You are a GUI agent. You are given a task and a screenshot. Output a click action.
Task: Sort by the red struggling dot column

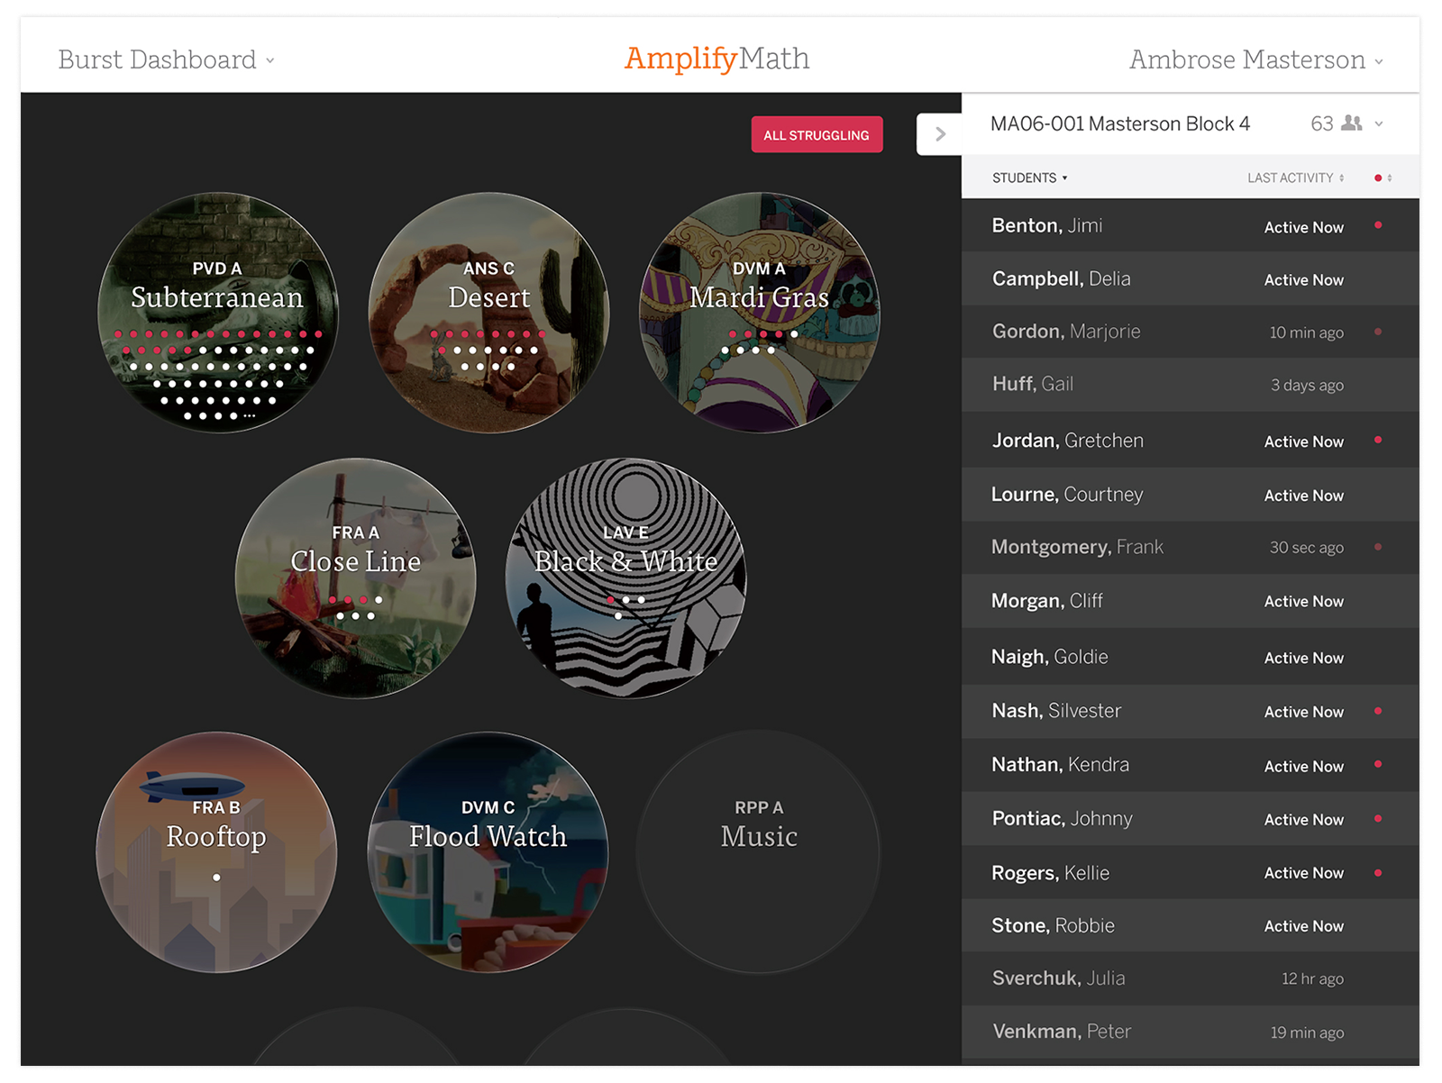pyautogui.click(x=1383, y=177)
